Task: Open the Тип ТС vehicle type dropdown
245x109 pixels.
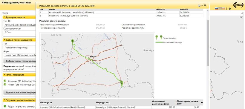Action: pyautogui.click(x=20, y=25)
